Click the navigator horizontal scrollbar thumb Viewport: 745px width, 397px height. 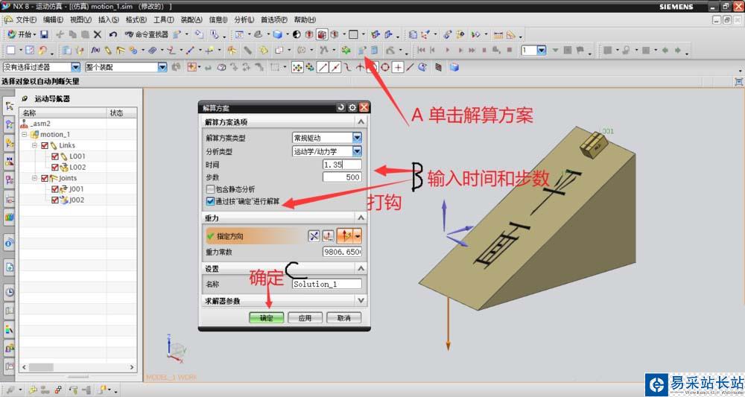[41, 367]
